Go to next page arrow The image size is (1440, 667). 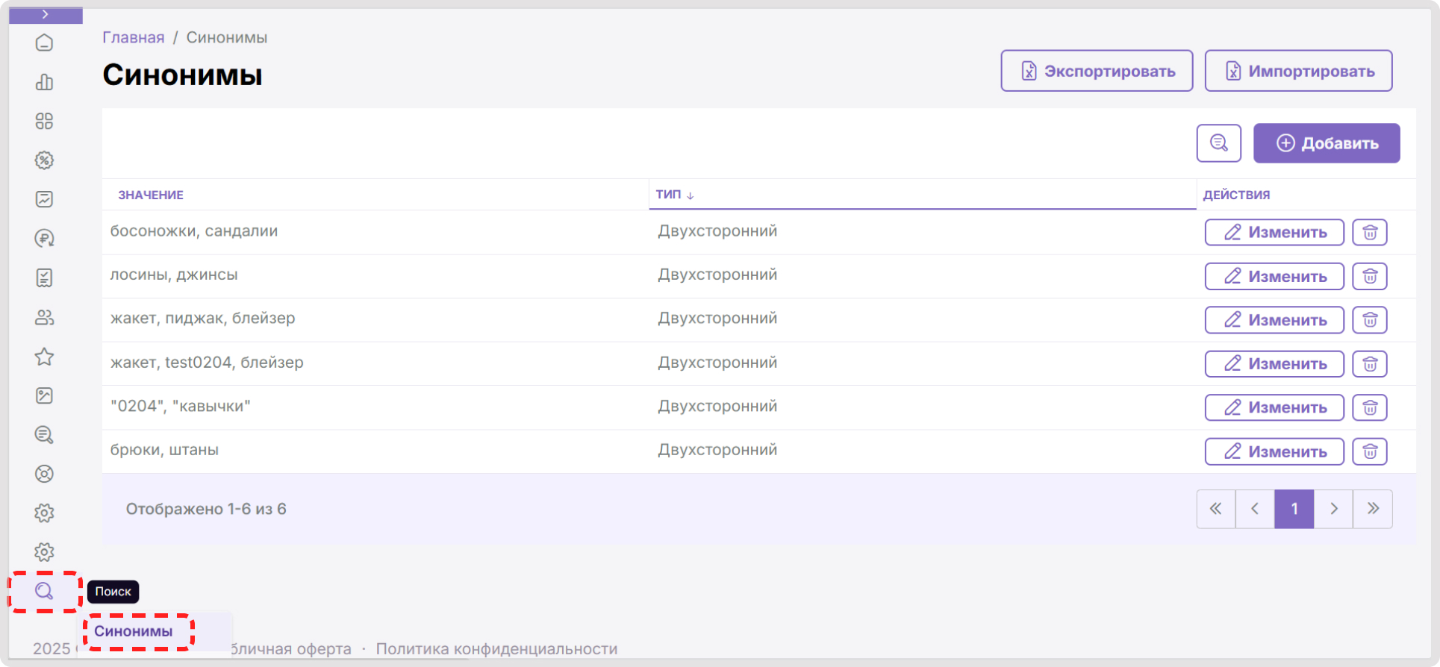pyautogui.click(x=1333, y=509)
